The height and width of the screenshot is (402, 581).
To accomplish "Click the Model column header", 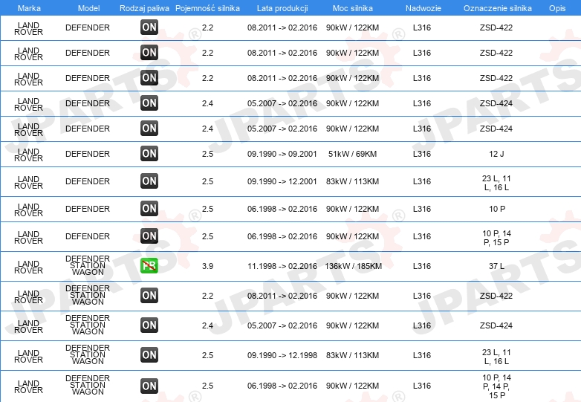I will point(88,8).
